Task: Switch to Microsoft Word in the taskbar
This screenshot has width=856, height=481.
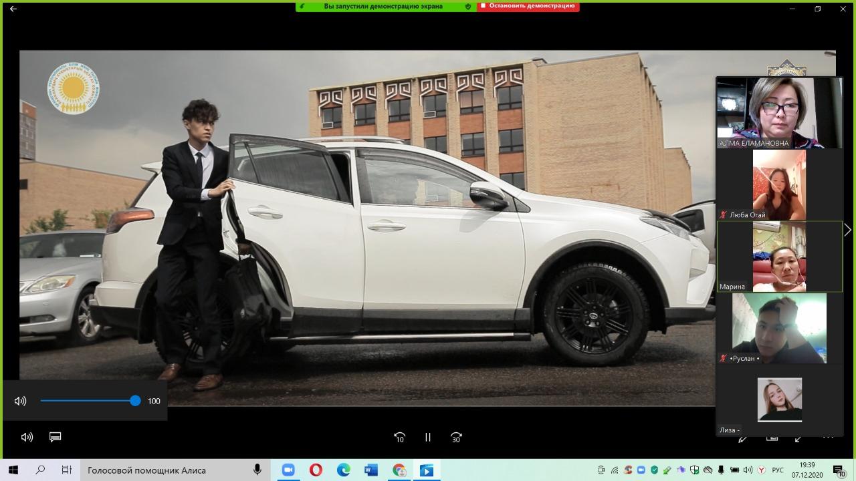Action: coord(371,470)
